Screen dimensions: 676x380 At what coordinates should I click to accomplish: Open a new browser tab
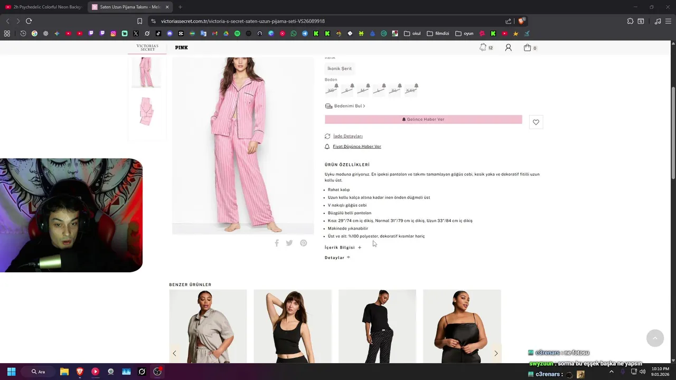coord(180,7)
